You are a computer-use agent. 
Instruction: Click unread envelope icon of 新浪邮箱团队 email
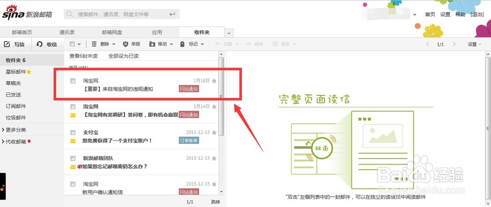point(73,167)
